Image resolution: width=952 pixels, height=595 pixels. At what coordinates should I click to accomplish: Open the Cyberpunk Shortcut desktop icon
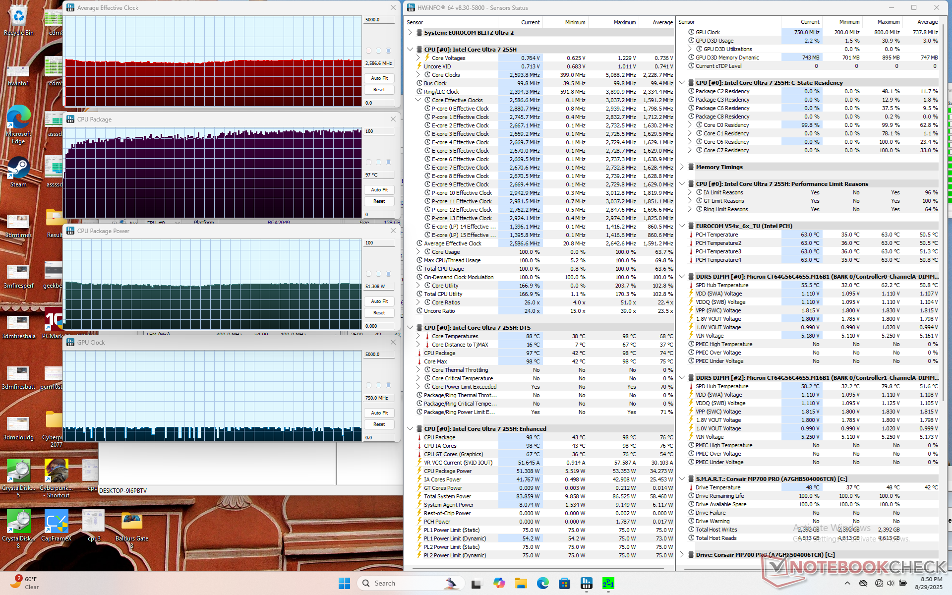point(56,478)
